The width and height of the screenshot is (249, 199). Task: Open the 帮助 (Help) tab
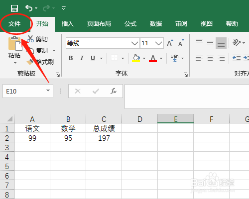pyautogui.click(x=232, y=24)
